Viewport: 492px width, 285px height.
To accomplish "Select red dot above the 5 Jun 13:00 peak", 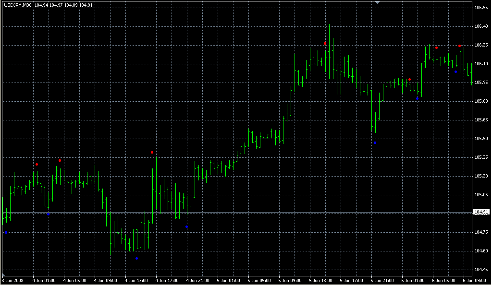I will (325, 44).
